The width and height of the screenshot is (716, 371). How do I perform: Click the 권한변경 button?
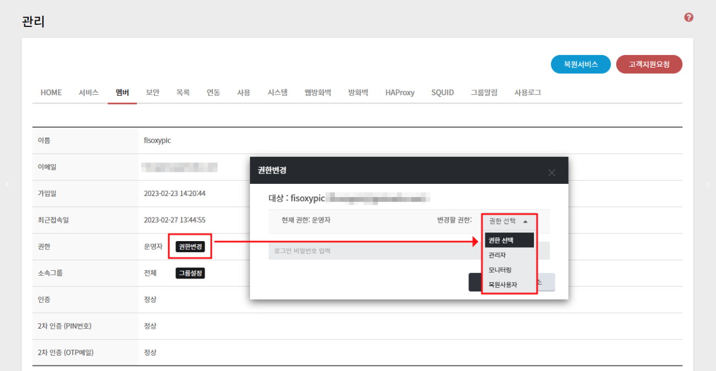[x=190, y=247]
